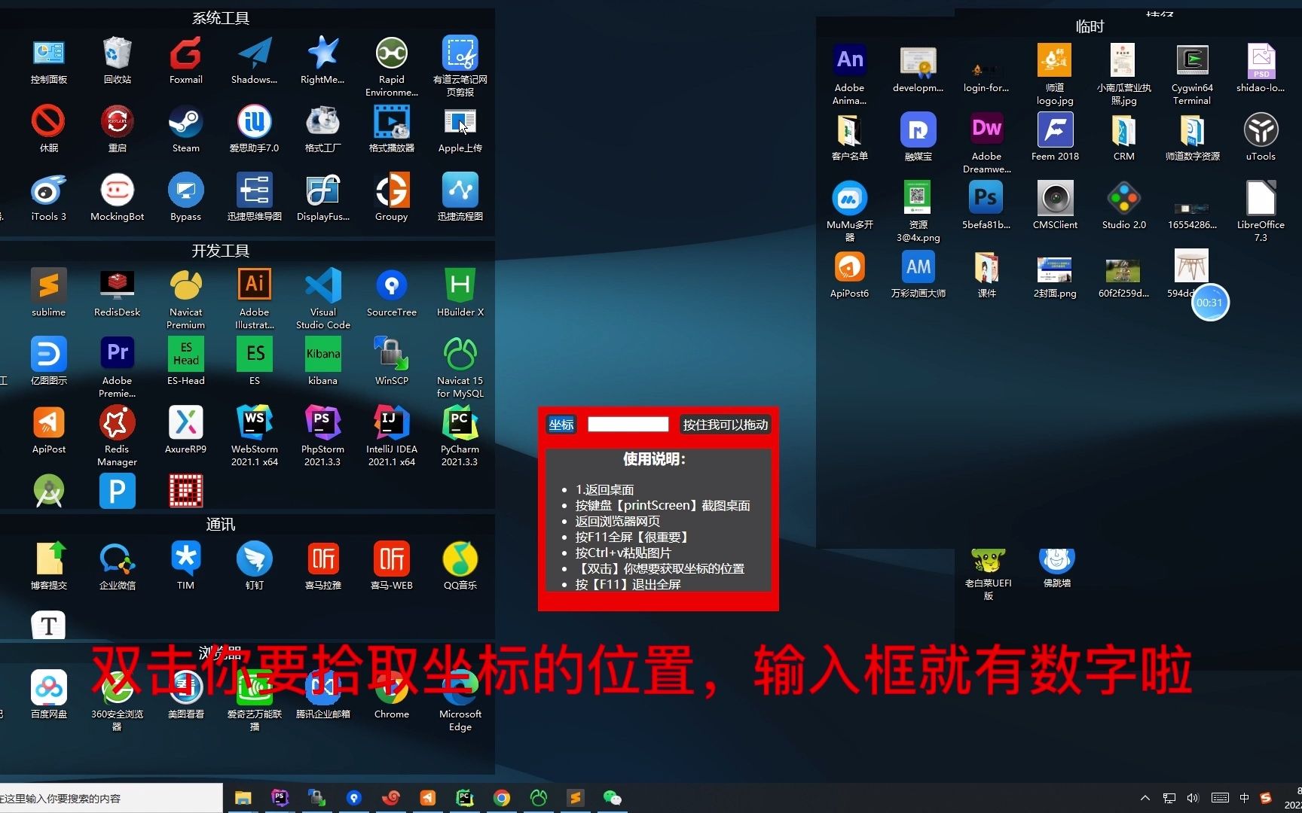Image resolution: width=1302 pixels, height=813 pixels.
Task: Open Adobe Dreamweaver icon
Action: (x=986, y=143)
